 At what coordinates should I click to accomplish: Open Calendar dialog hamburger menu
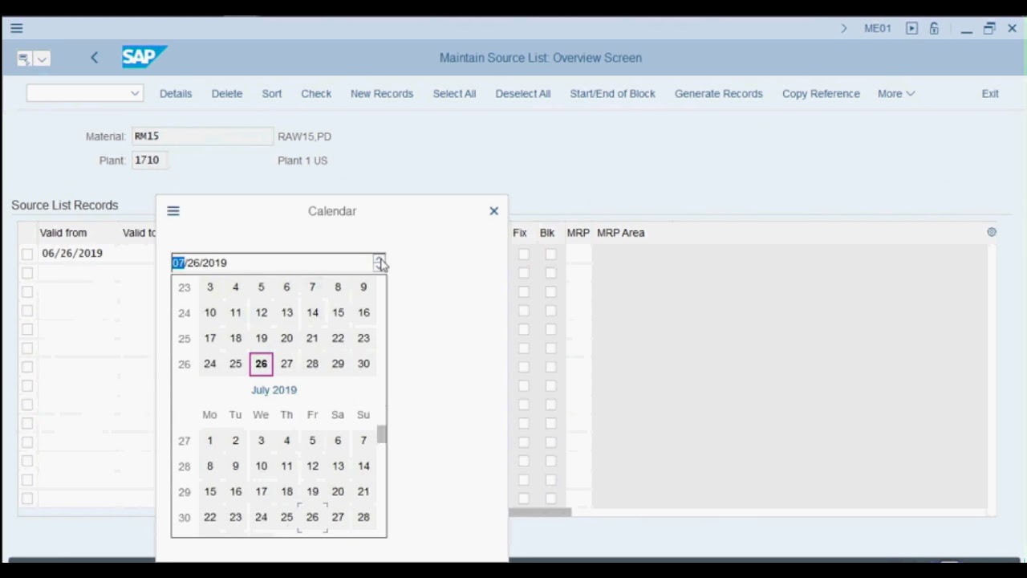pyautogui.click(x=173, y=211)
